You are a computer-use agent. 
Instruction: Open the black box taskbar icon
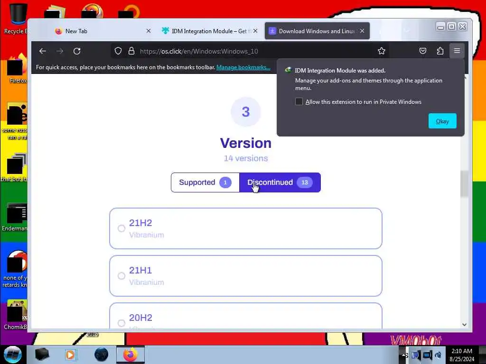(42, 355)
